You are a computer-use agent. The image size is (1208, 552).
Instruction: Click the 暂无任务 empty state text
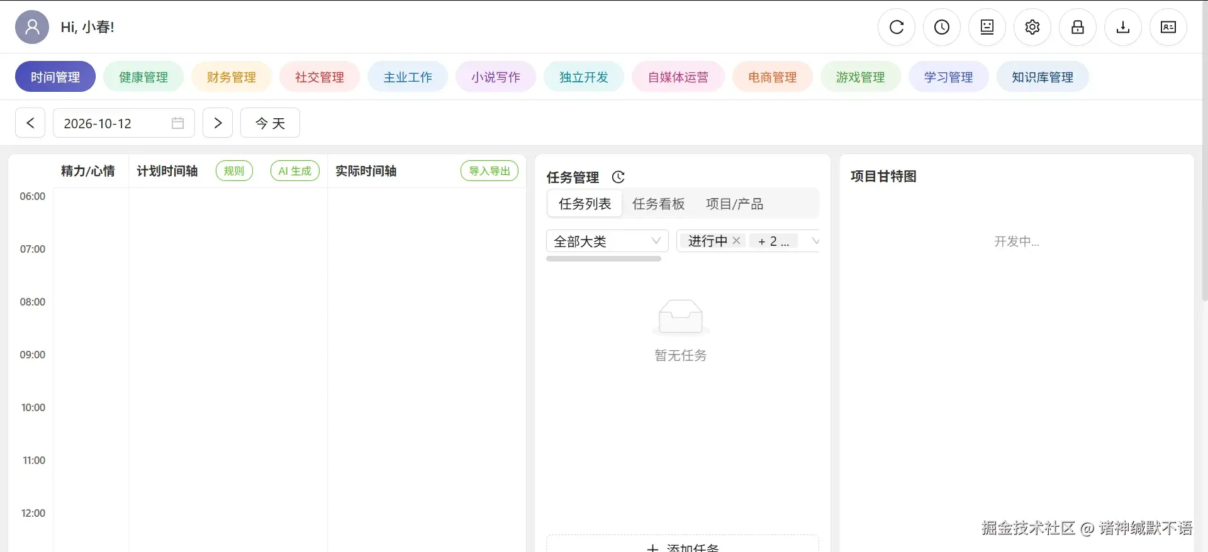[x=681, y=355]
